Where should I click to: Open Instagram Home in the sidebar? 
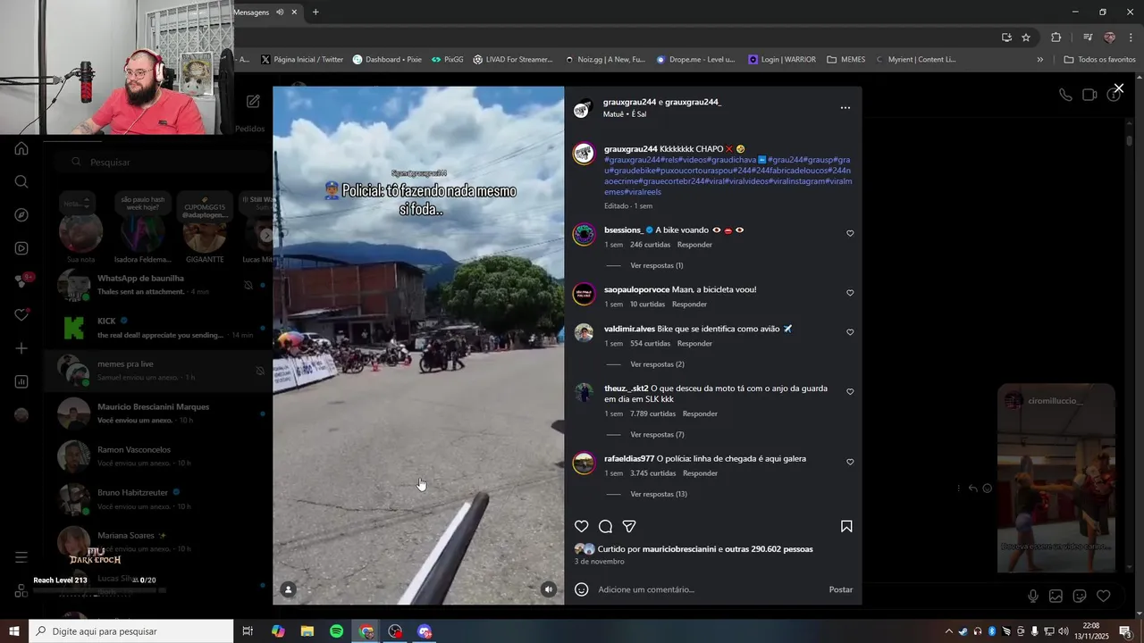coord(21,148)
